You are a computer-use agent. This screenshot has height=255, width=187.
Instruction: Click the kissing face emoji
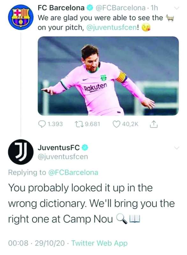pyautogui.click(x=146, y=28)
